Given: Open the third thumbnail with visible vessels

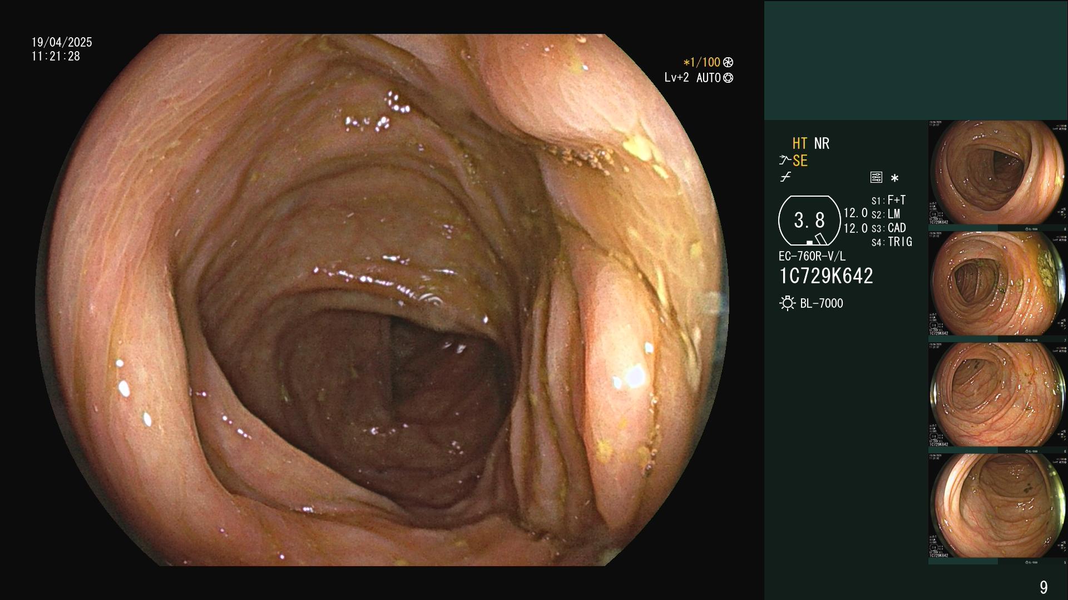Looking at the screenshot, I should click(x=998, y=394).
